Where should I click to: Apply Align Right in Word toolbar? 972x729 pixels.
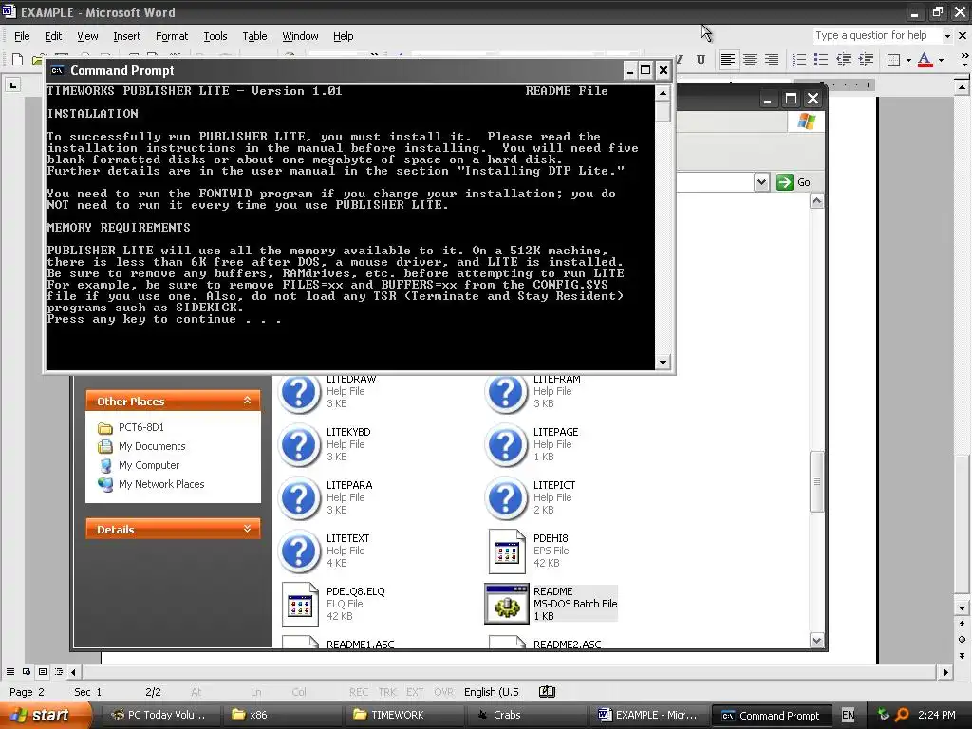pyautogui.click(x=771, y=60)
